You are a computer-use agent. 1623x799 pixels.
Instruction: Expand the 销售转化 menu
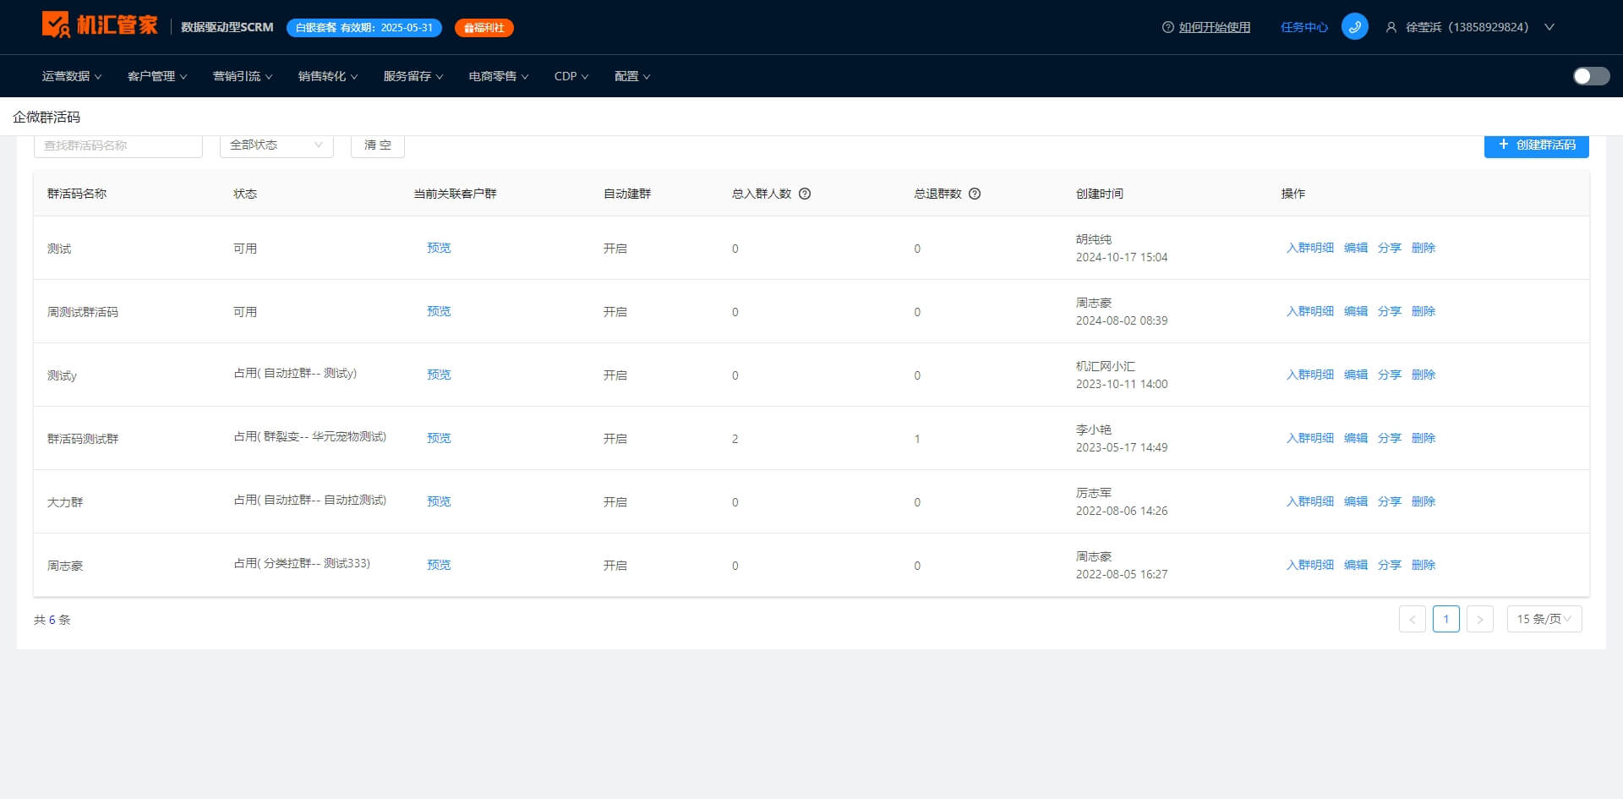click(x=328, y=76)
